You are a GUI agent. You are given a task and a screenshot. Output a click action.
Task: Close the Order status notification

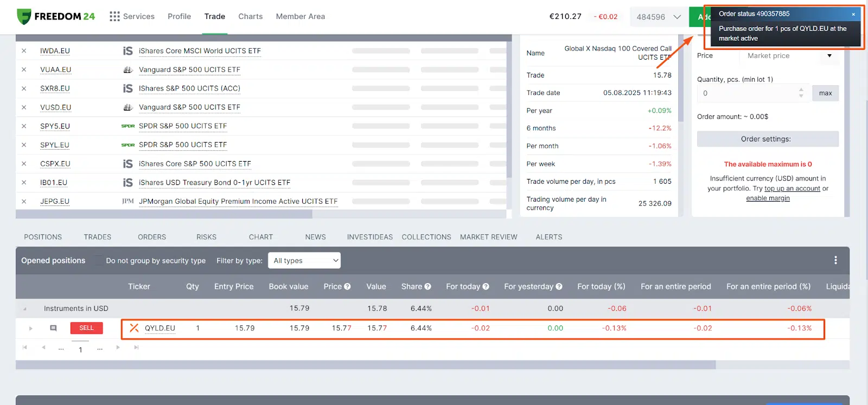point(853,14)
